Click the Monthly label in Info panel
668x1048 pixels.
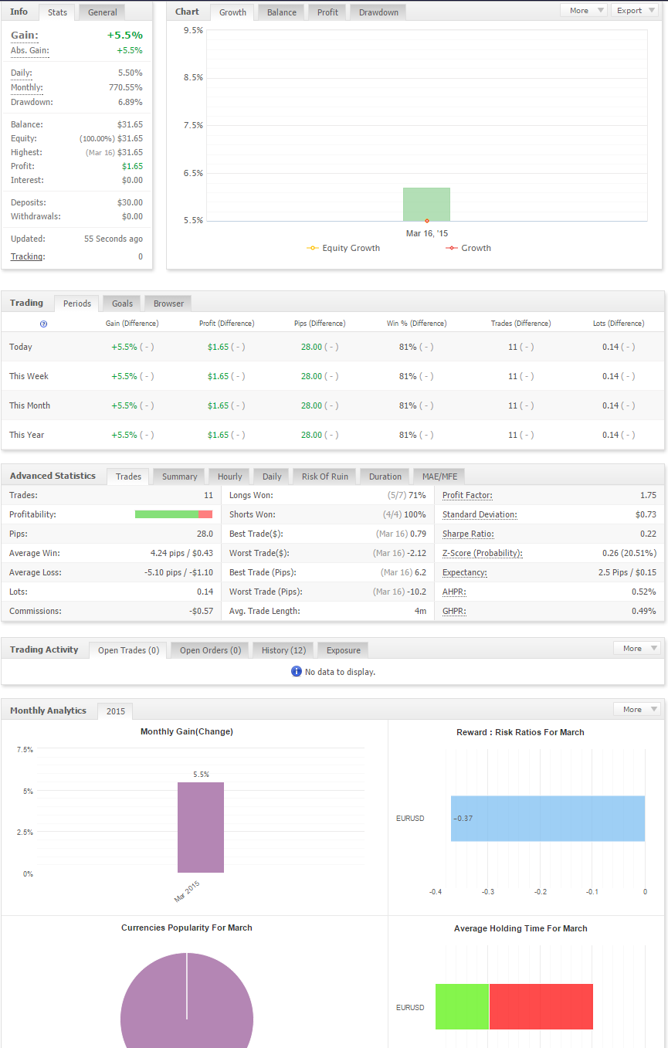pyautogui.click(x=27, y=87)
